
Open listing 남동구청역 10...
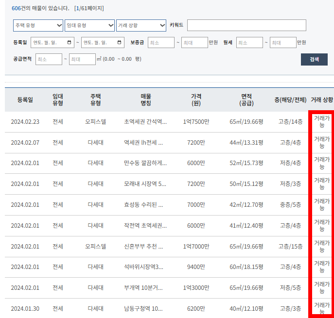pos(143,308)
